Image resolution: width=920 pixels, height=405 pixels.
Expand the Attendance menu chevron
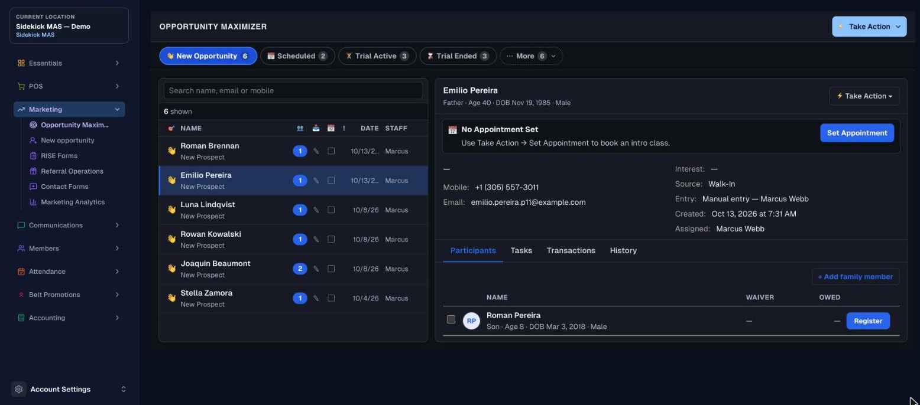[117, 272]
